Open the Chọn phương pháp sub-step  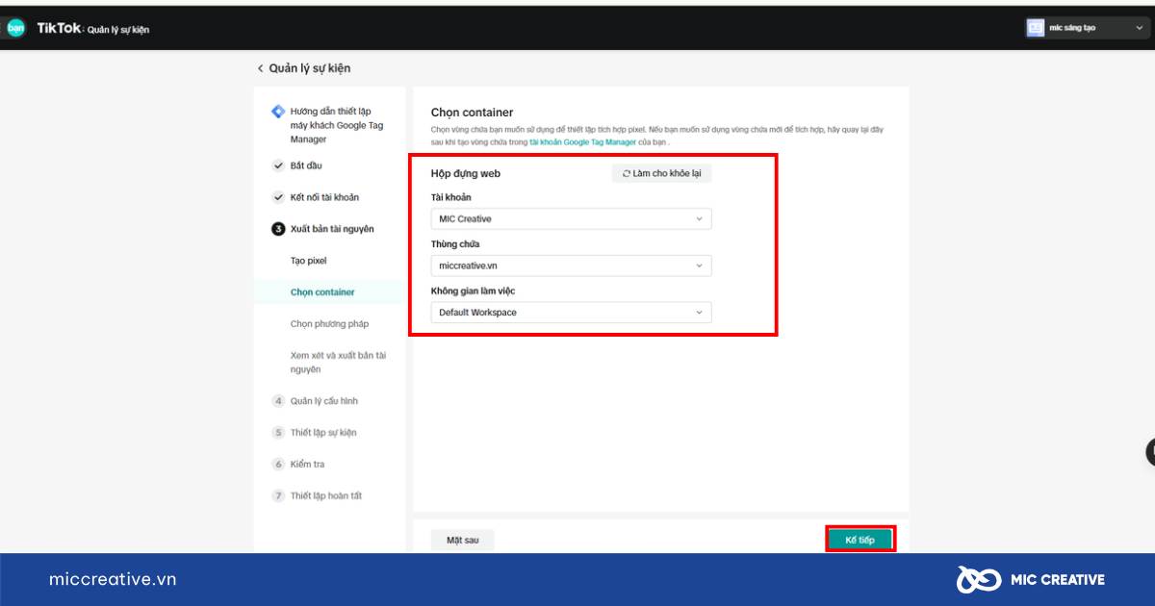[329, 324]
